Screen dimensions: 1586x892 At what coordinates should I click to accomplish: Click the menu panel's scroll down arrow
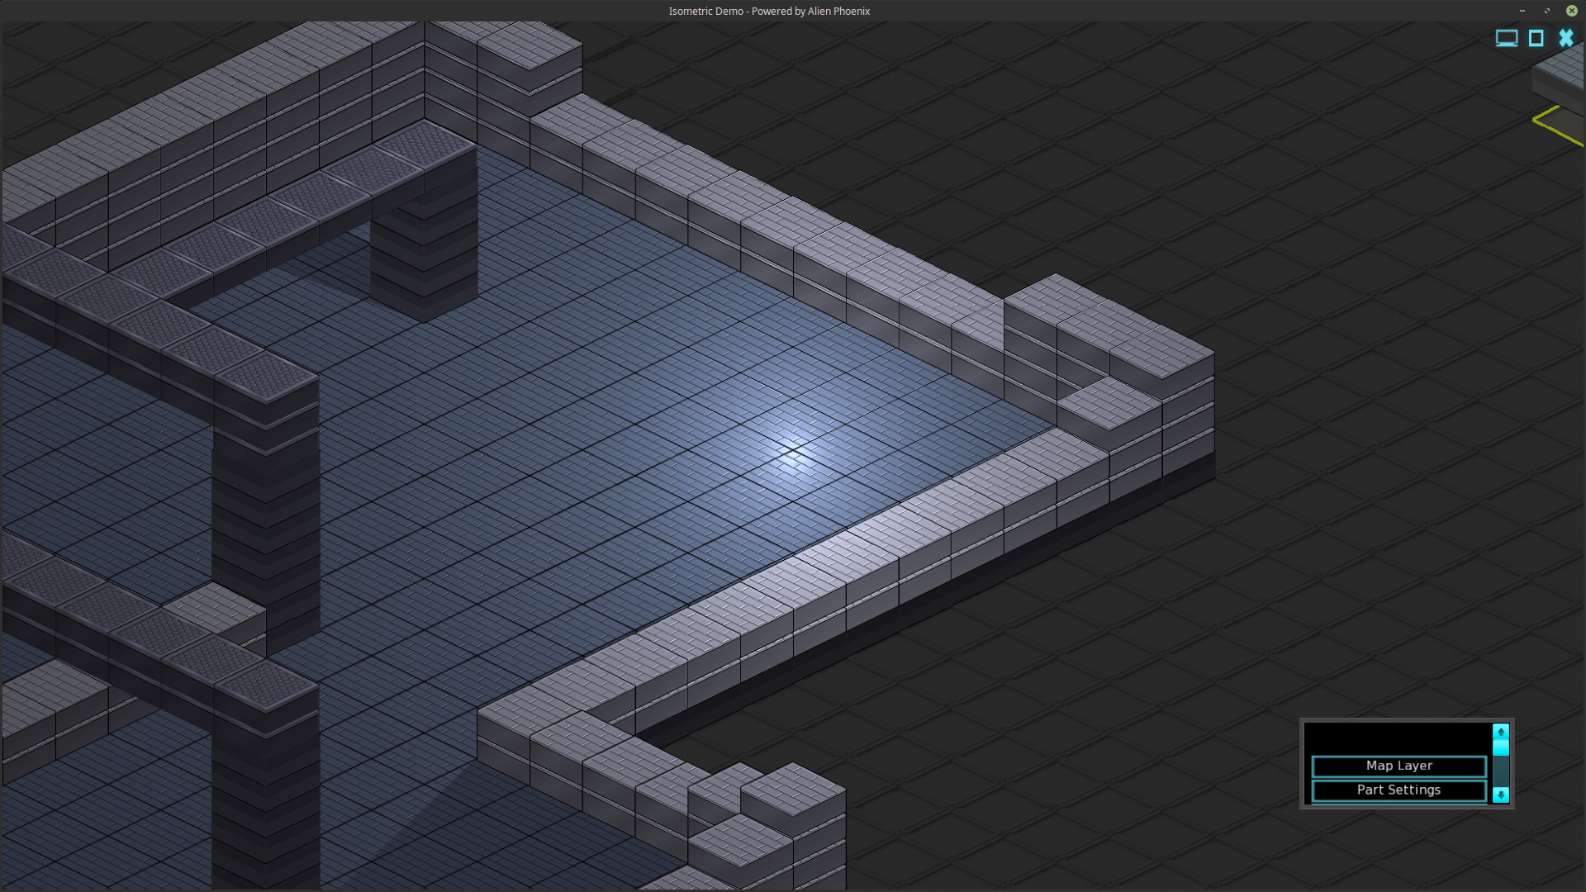point(1500,795)
